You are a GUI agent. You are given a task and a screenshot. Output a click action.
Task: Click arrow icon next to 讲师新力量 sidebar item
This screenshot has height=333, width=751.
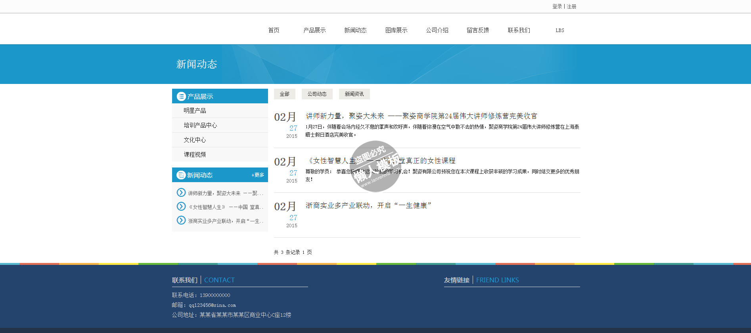[181, 192]
